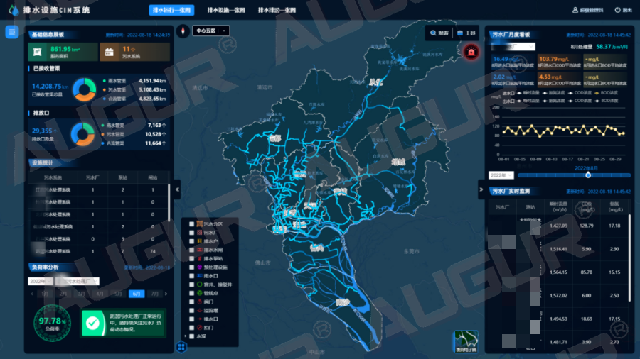Open the 中心五区 region dropdown
This screenshot has width=640, height=359.
(212, 31)
